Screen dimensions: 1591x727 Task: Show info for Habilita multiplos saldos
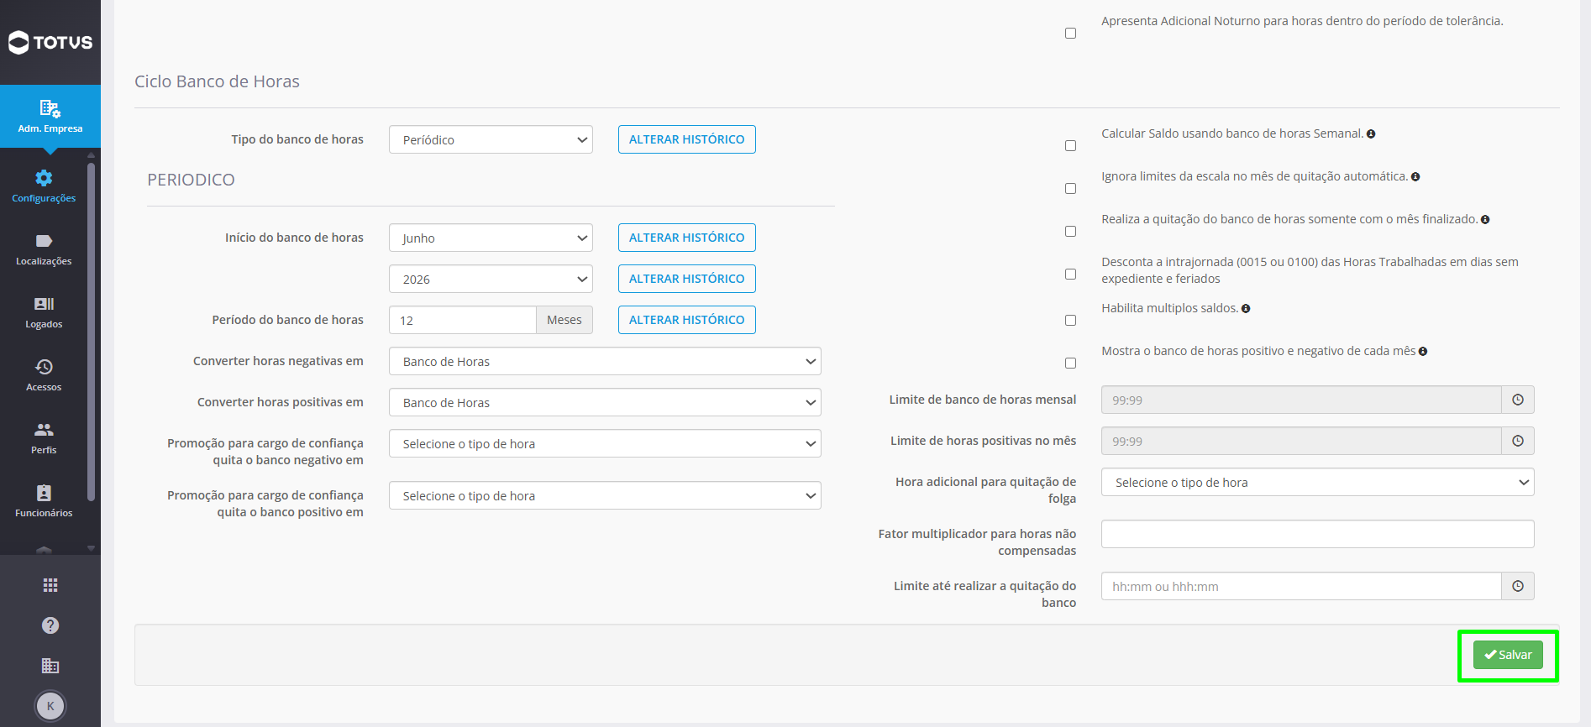[1246, 309]
